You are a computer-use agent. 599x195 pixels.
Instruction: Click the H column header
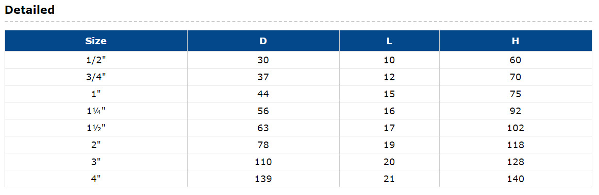click(x=515, y=41)
